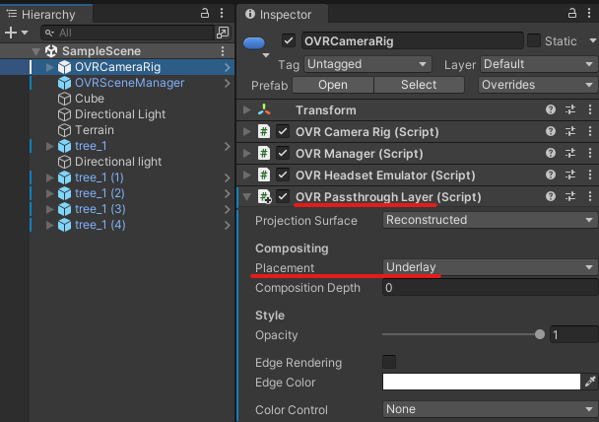Click the Opacity value field

pyautogui.click(x=573, y=335)
